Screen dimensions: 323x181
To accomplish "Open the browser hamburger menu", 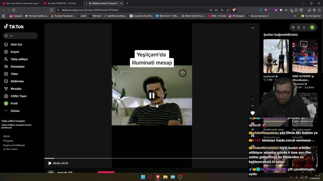I will tap(319, 10).
